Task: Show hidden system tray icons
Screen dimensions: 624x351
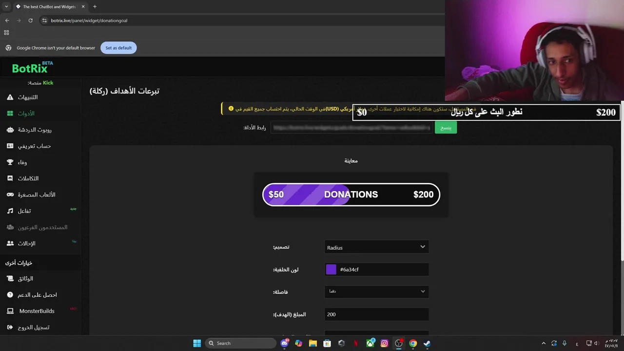Action: point(544,343)
